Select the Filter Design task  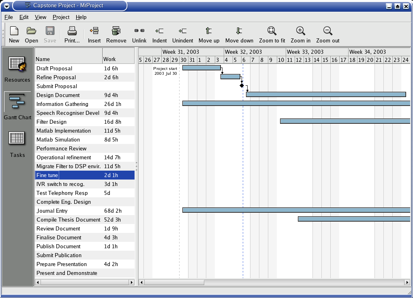point(85,122)
